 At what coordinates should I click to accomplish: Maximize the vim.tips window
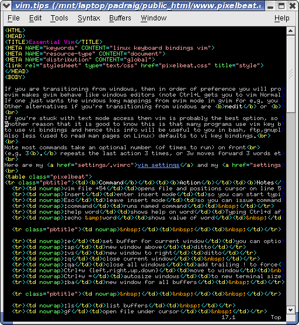coord(281,6)
